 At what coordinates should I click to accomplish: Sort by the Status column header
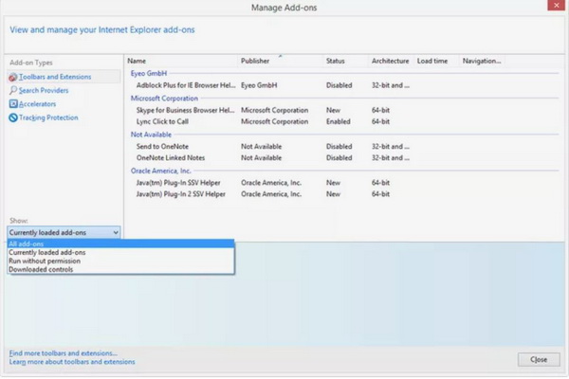tap(345, 61)
